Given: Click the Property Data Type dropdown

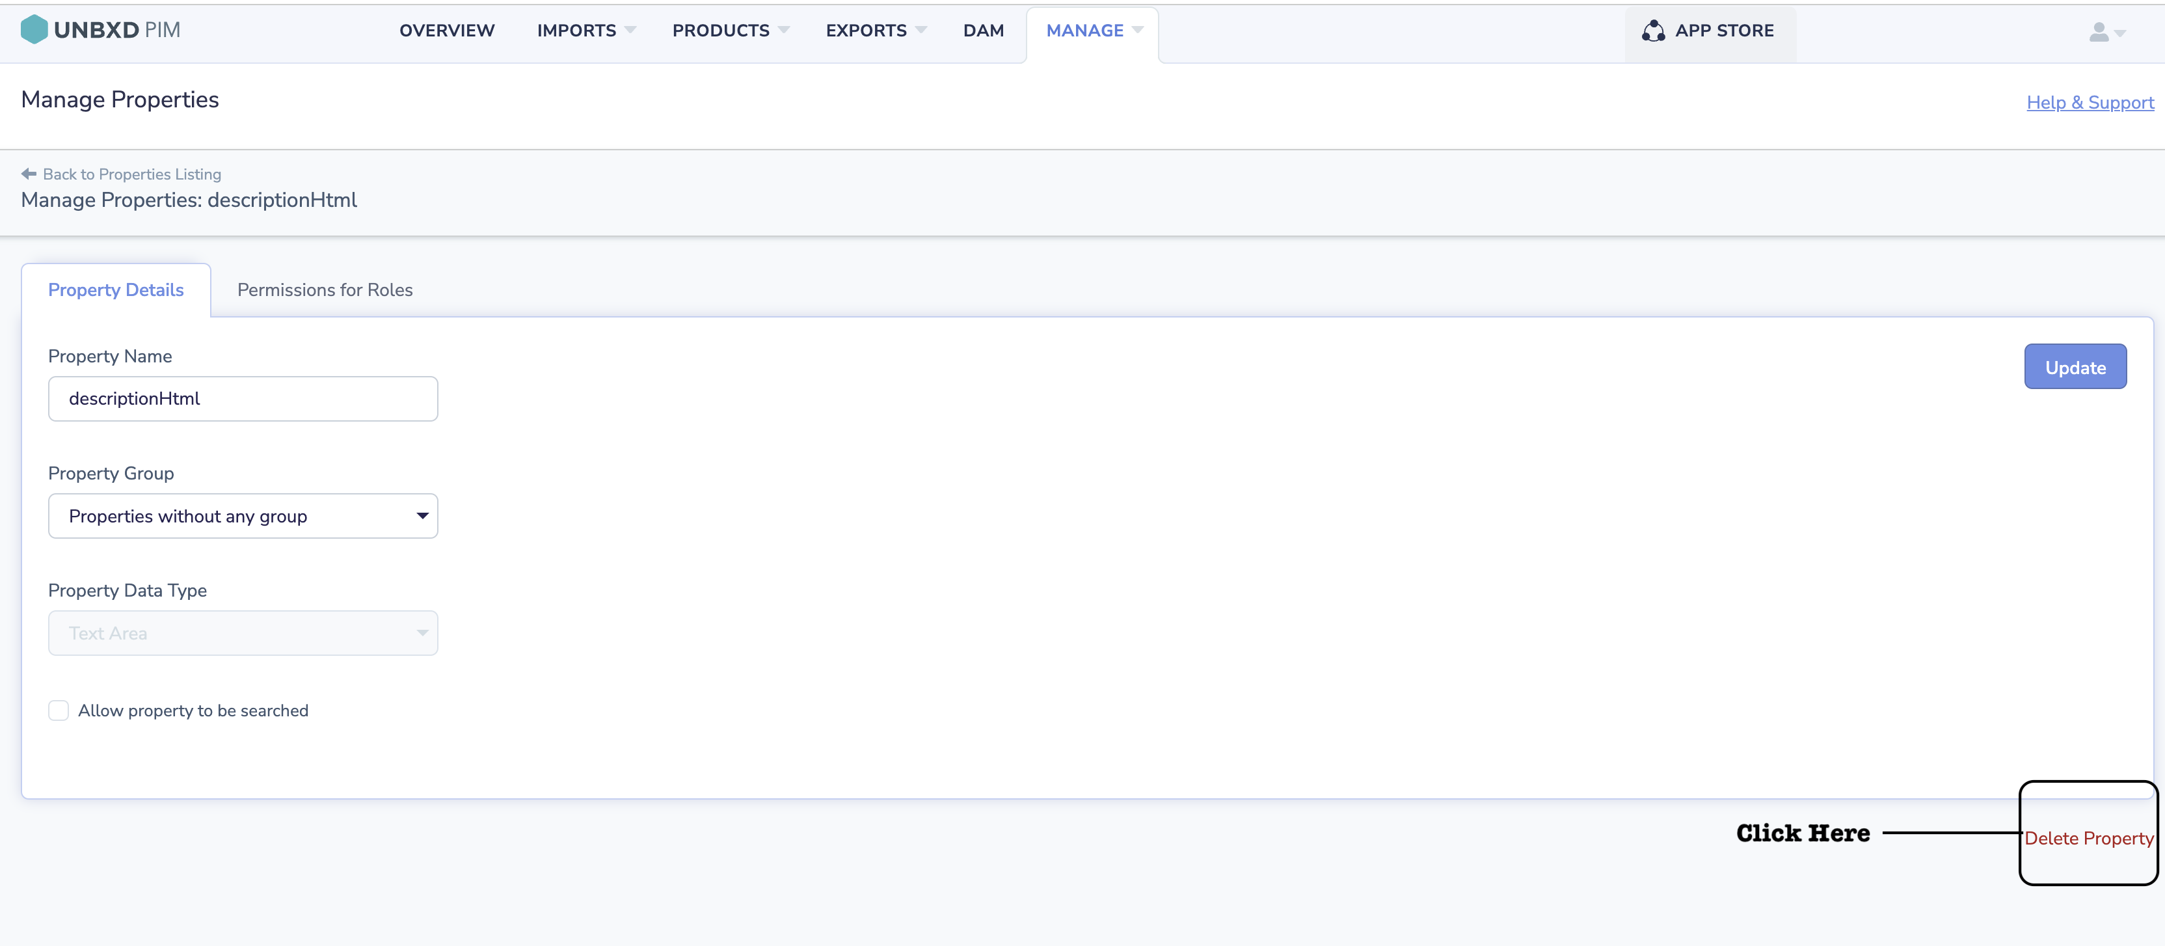Looking at the screenshot, I should tap(243, 633).
